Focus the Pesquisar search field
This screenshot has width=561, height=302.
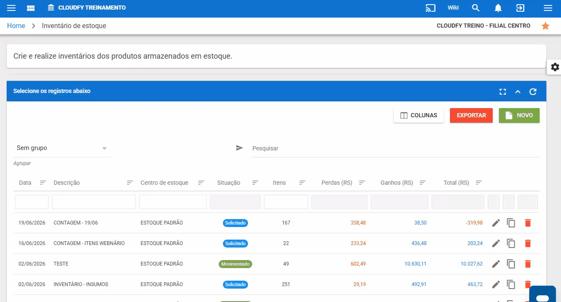click(x=395, y=149)
